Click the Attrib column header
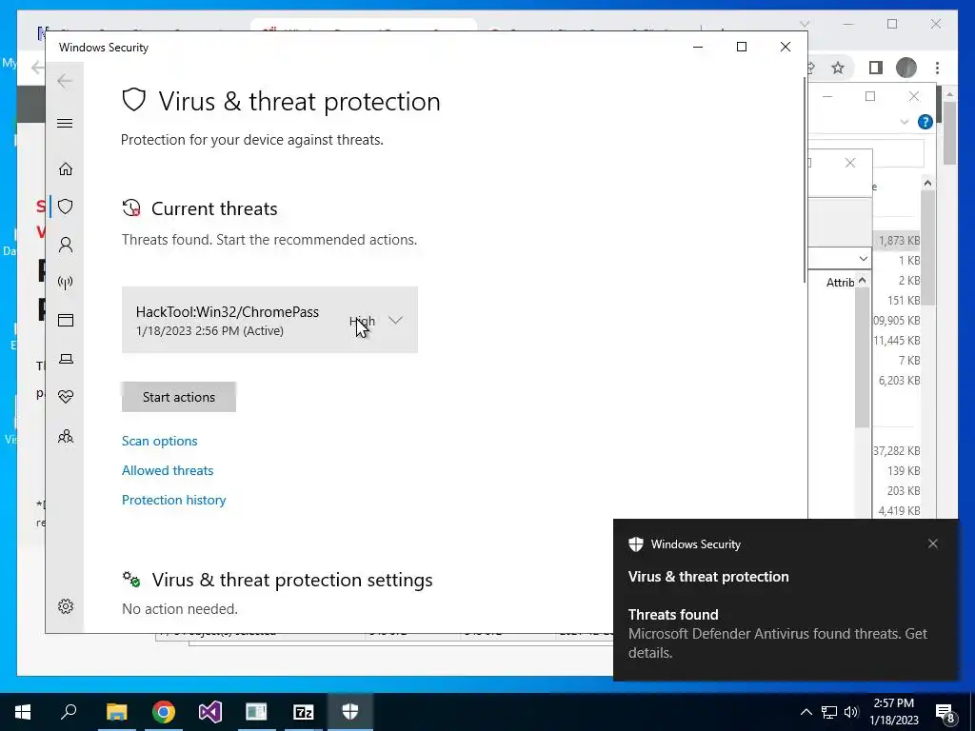Screen dimensions: 975x731 [x=840, y=282]
